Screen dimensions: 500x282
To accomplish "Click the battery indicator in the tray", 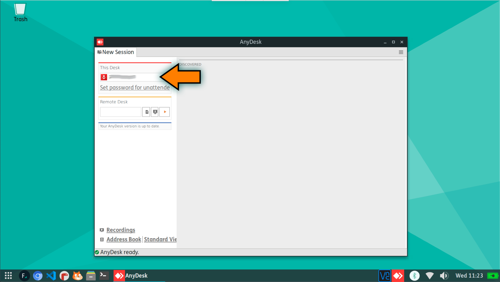I will pyautogui.click(x=493, y=276).
